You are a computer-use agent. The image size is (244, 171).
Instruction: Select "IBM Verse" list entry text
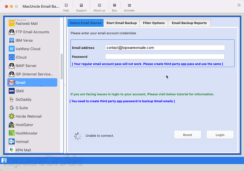pyautogui.click(x=24, y=40)
